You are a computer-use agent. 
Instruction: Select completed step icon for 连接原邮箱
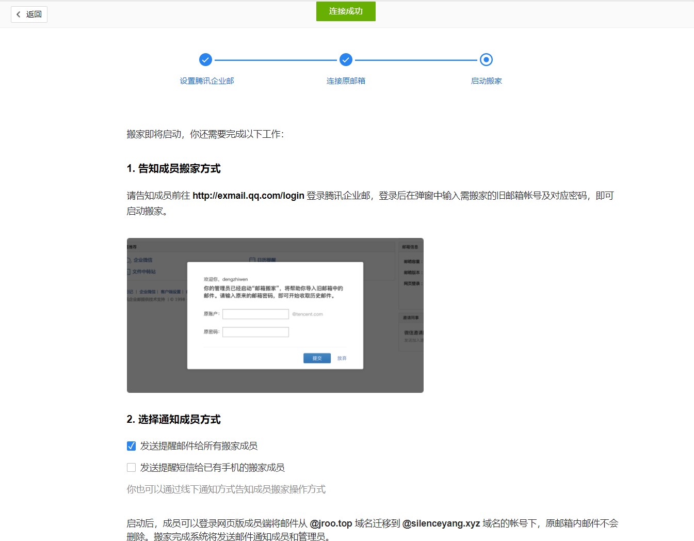(346, 60)
